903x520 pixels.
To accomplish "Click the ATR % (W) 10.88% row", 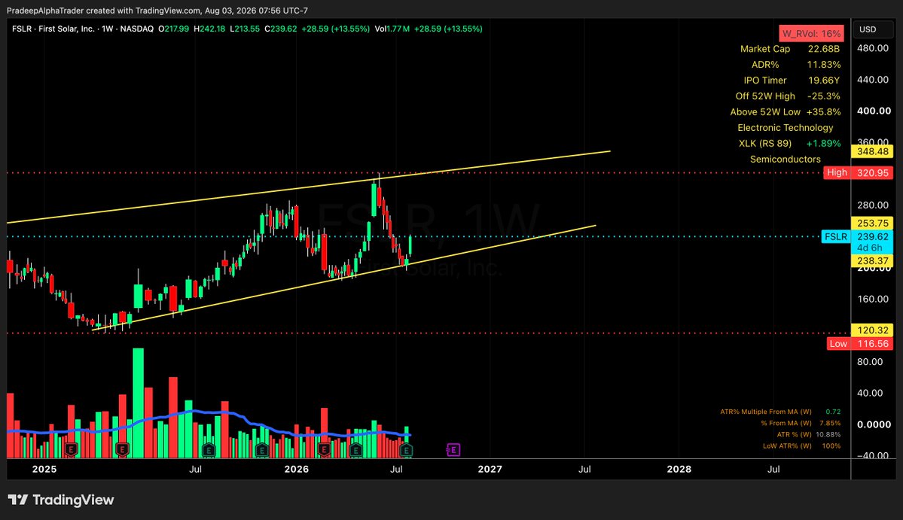I will [809, 435].
